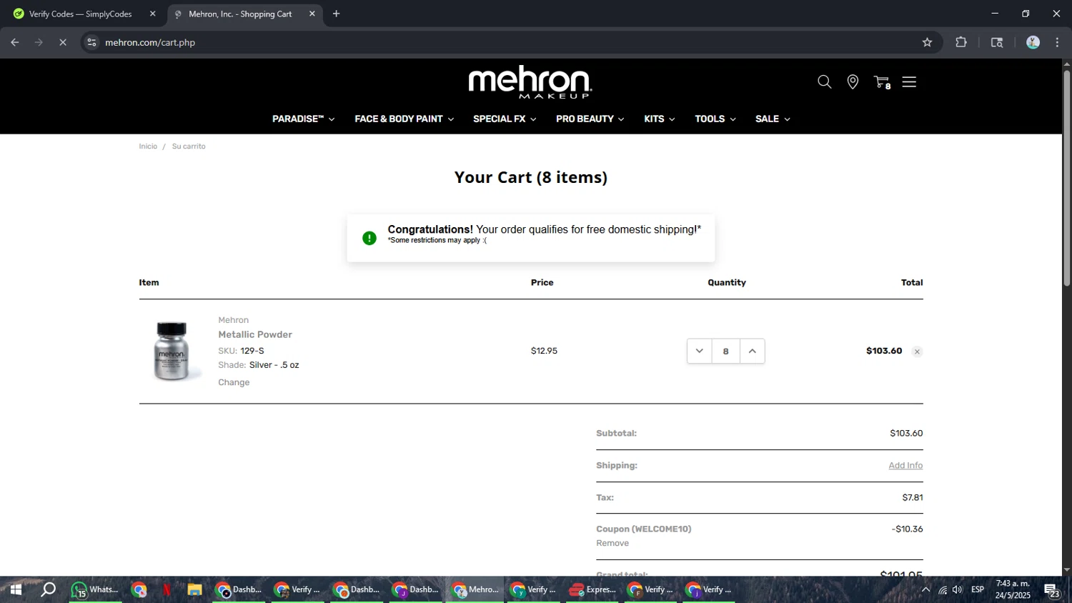Go back to the previous page
The height and width of the screenshot is (603, 1072).
click(15, 42)
